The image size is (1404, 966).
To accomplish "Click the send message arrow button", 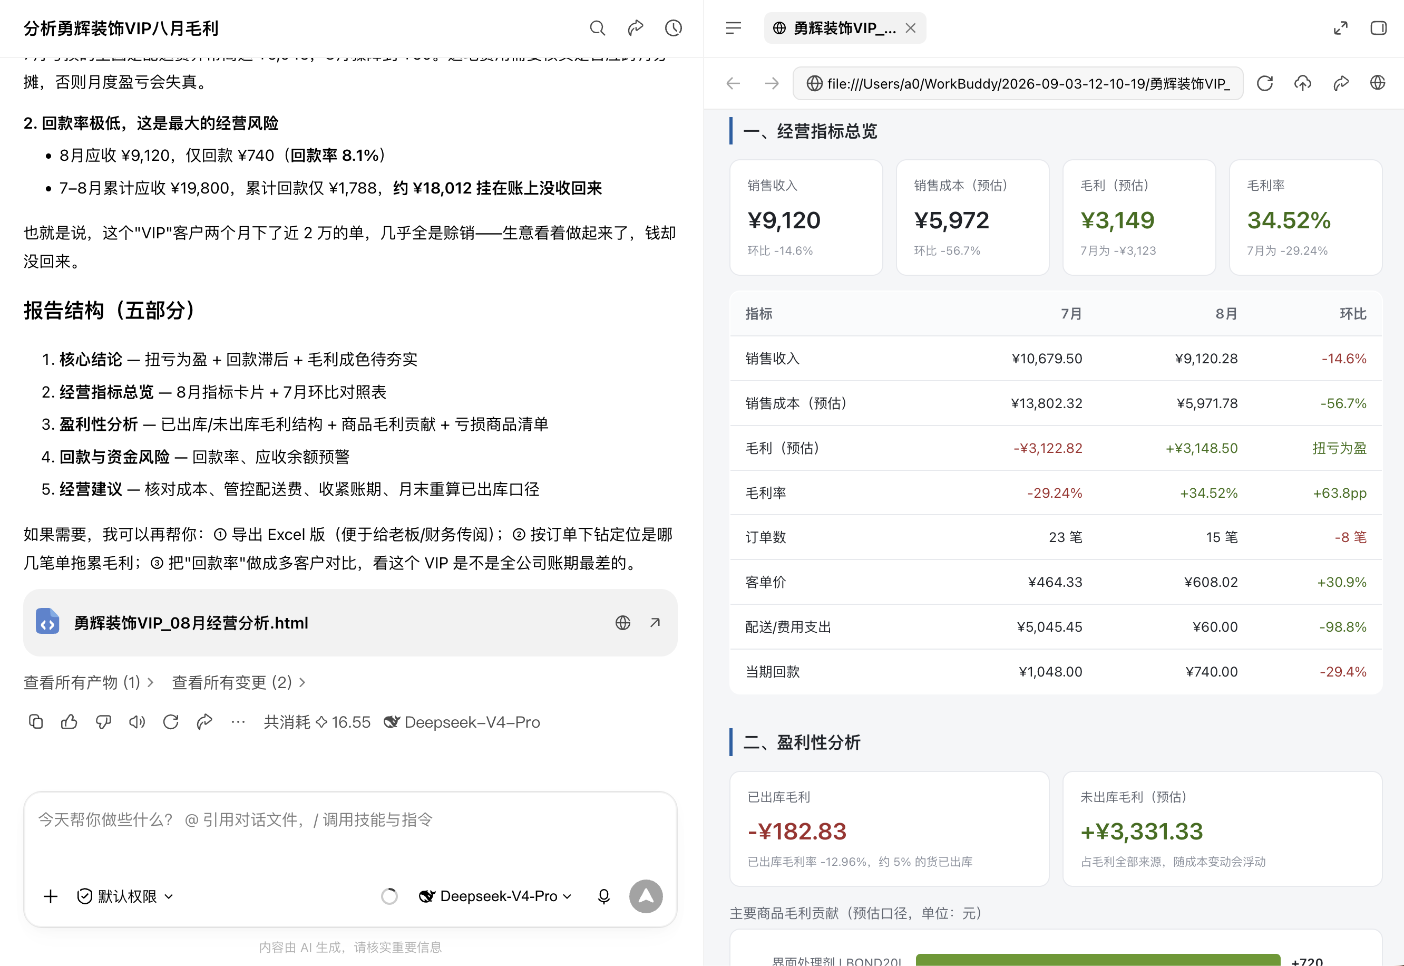I will [646, 896].
